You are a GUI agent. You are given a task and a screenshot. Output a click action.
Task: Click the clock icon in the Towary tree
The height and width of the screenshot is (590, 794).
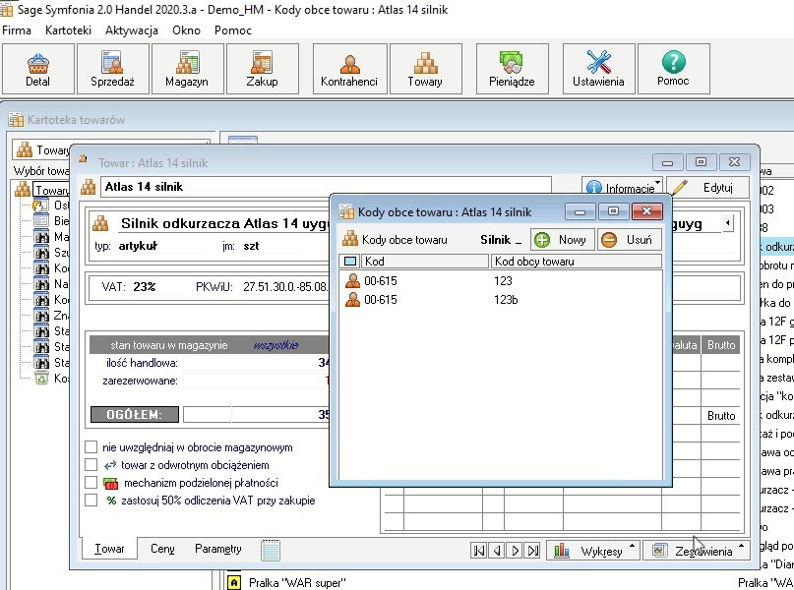[40, 206]
